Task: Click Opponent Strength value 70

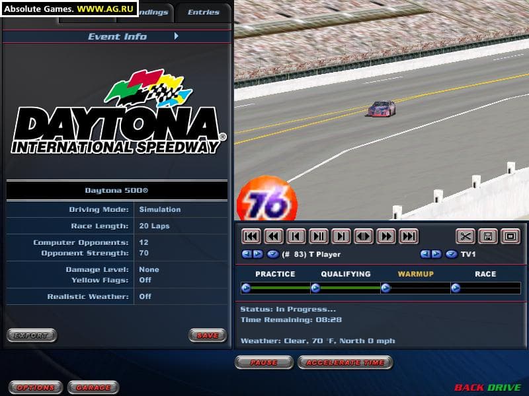Action: click(143, 253)
